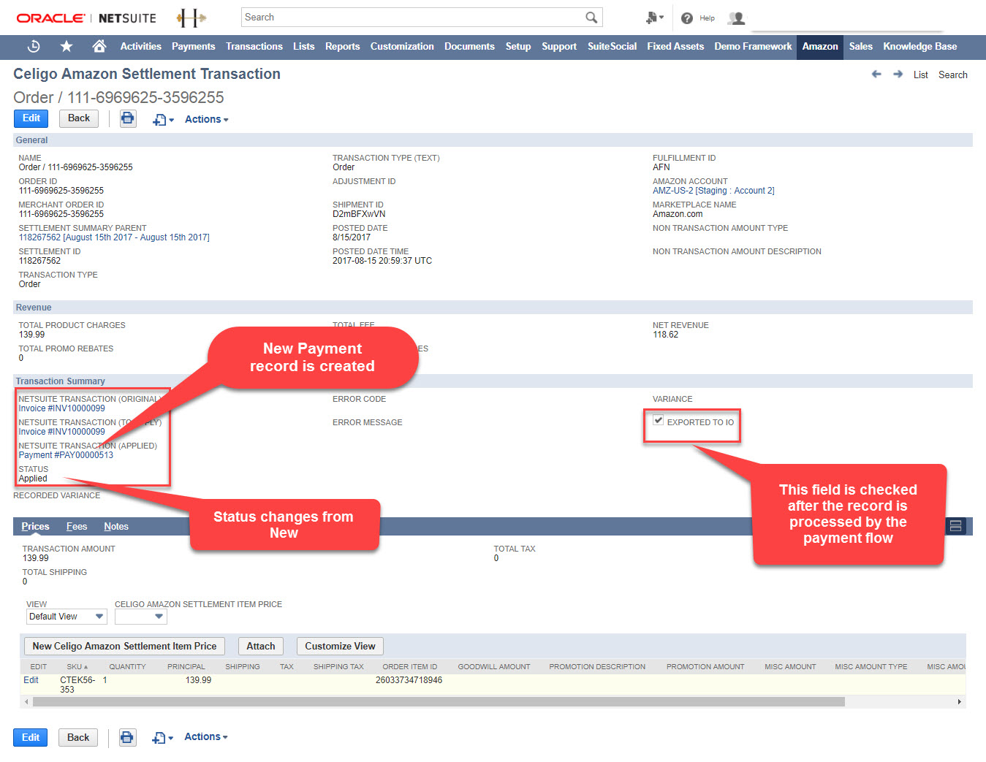The height and width of the screenshot is (762, 986).
Task: Open the Create New puzzle icon menu
Action: [x=654, y=18]
